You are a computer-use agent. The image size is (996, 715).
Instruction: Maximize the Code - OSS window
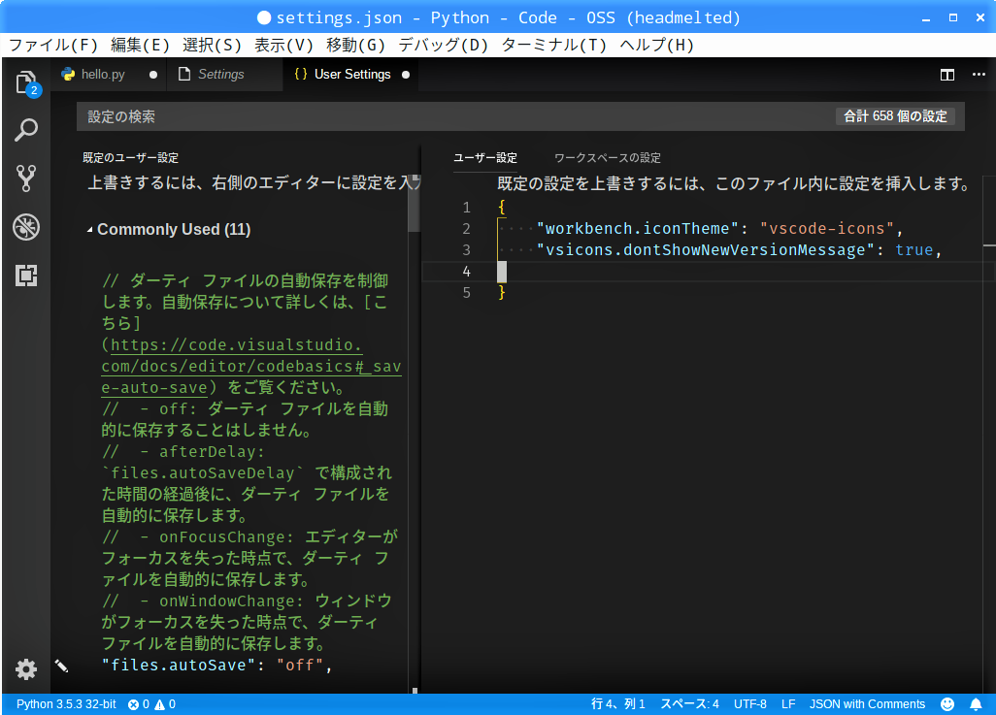pos(953,17)
